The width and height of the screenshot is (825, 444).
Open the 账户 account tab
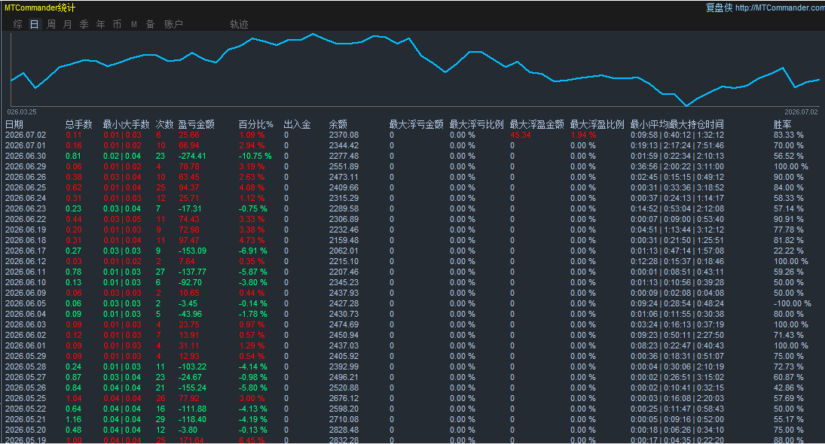point(173,24)
